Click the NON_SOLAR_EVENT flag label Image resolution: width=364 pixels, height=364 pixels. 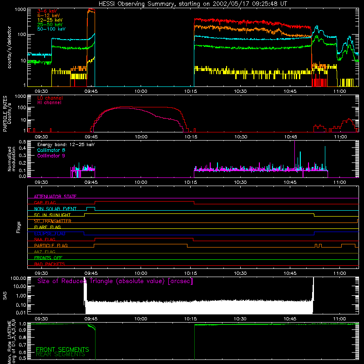coord(55,209)
